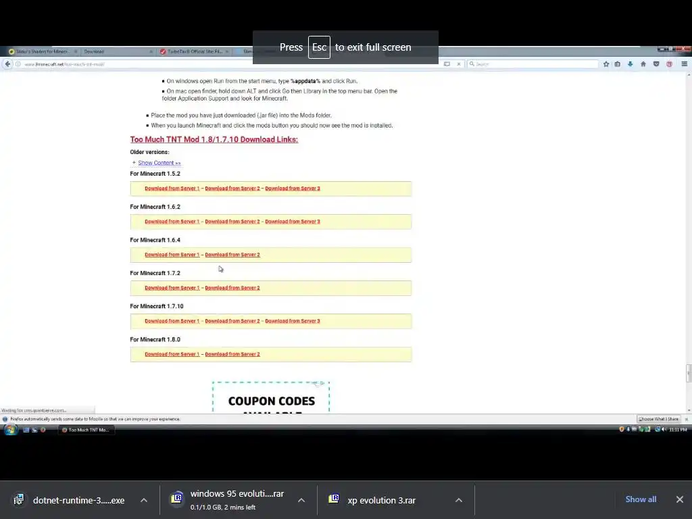This screenshot has width=692, height=519.
Task: Click the xp evolution 3.rar file icon
Action: pyautogui.click(x=334, y=499)
